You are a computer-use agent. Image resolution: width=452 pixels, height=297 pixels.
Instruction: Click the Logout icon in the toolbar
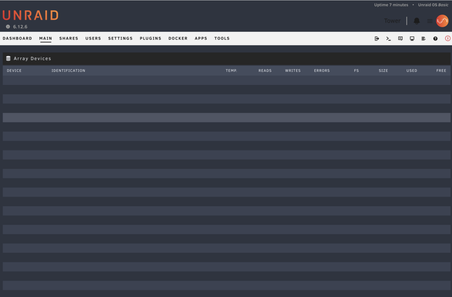coord(377,38)
